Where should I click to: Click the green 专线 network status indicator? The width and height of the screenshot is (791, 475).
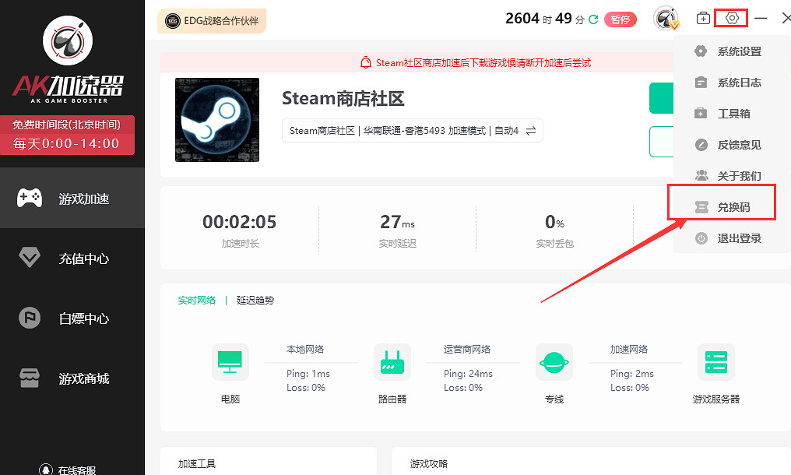pos(554,361)
